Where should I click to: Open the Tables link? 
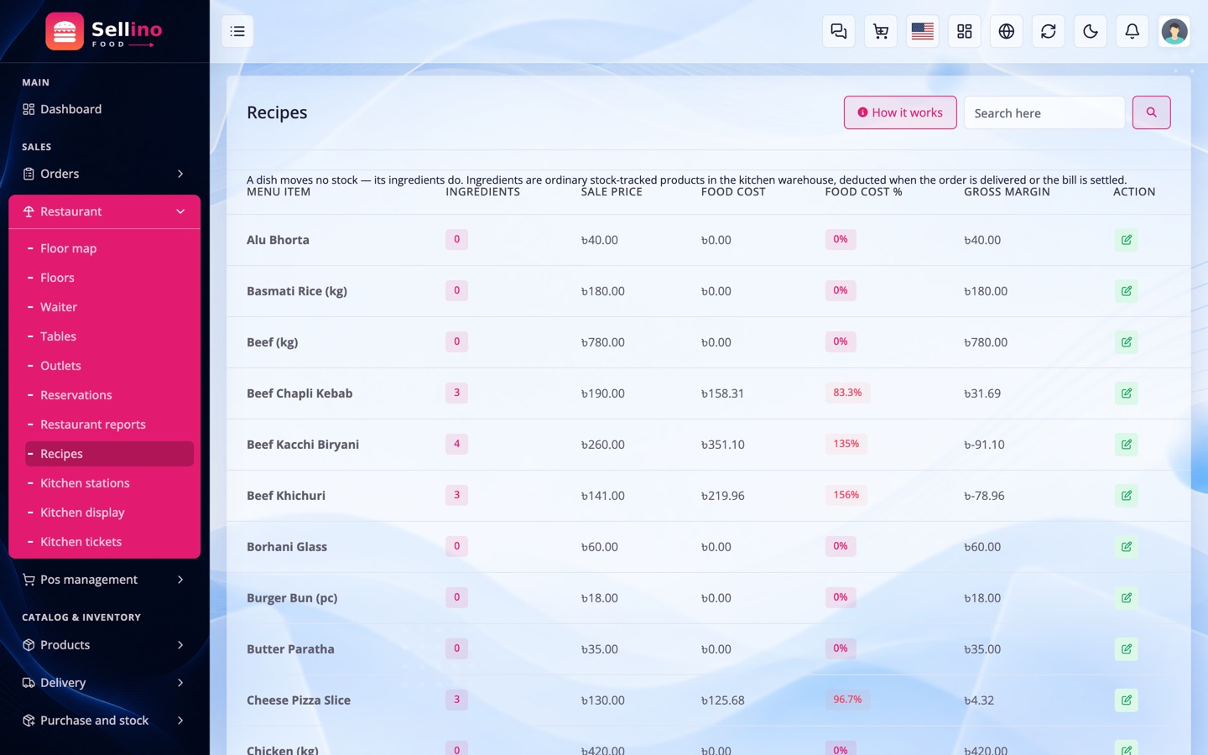[x=109, y=336]
